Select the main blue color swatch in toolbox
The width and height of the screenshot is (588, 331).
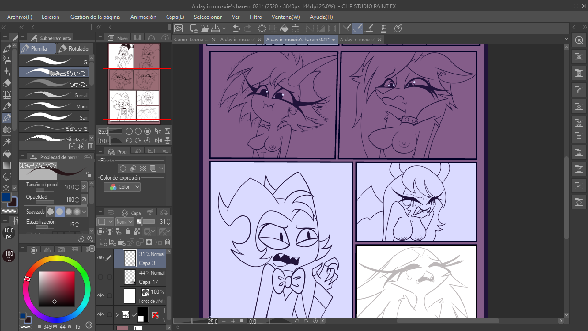coord(6,197)
